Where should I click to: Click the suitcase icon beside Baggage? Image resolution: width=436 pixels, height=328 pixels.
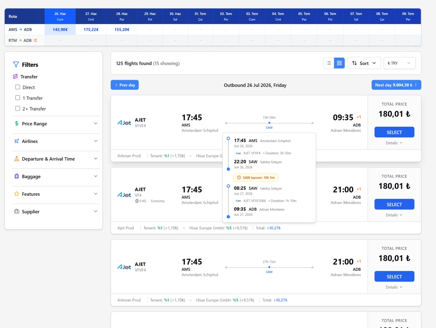17,176
